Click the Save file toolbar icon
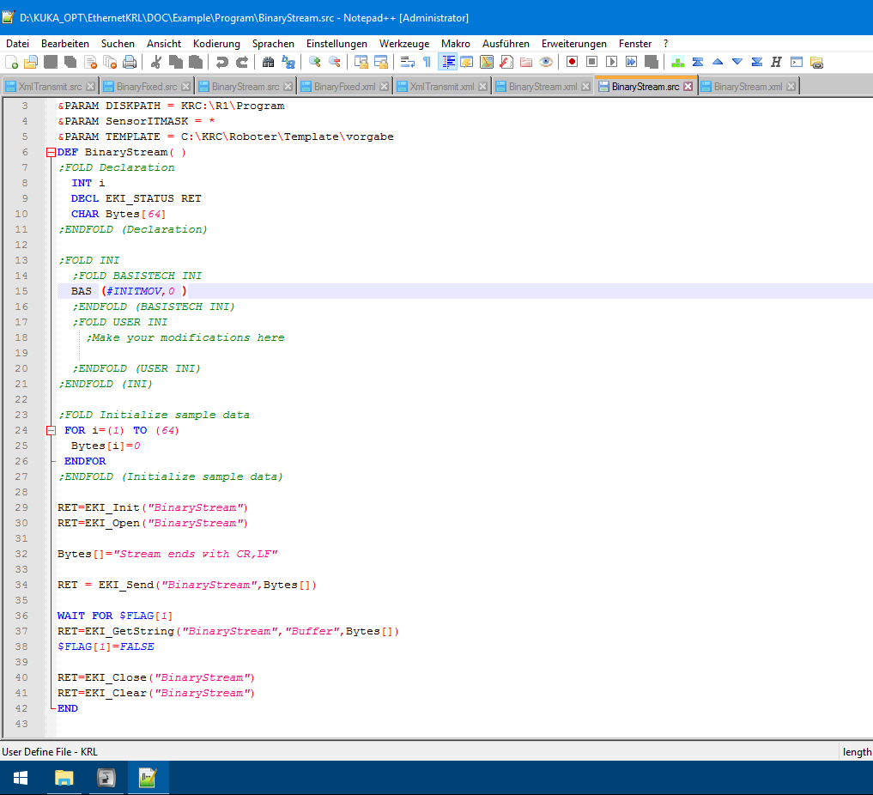This screenshot has width=873, height=795. coord(51,62)
